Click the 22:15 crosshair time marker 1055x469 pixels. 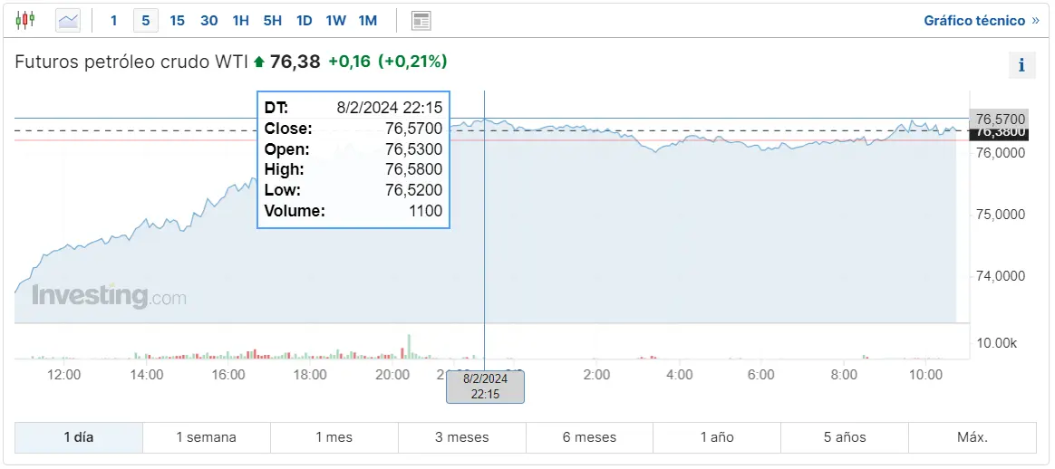(485, 386)
